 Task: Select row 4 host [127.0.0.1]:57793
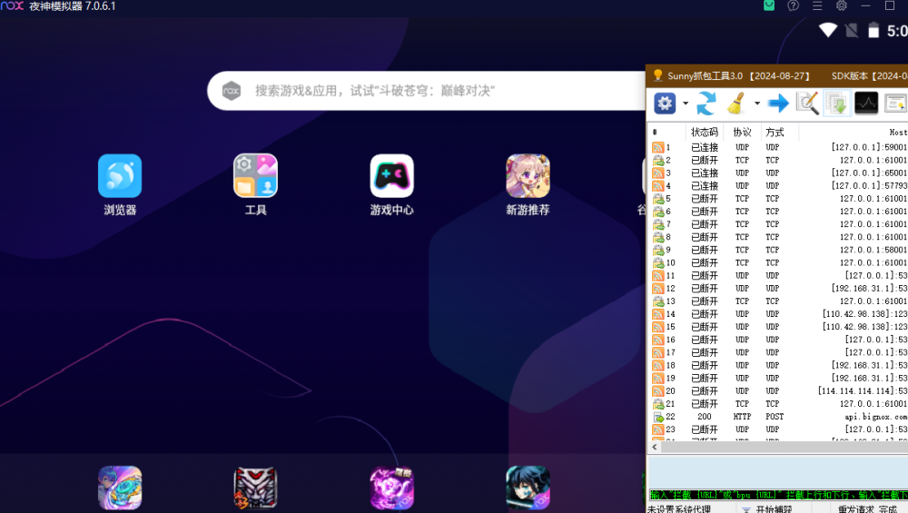[778, 186]
